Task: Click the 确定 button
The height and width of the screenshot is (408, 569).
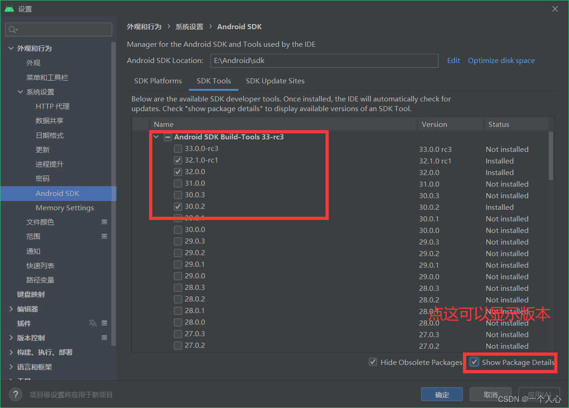Action: point(442,395)
